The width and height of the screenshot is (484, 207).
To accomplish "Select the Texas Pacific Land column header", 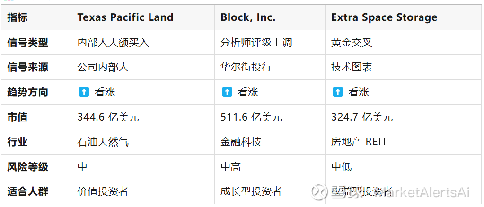I will [x=125, y=17].
